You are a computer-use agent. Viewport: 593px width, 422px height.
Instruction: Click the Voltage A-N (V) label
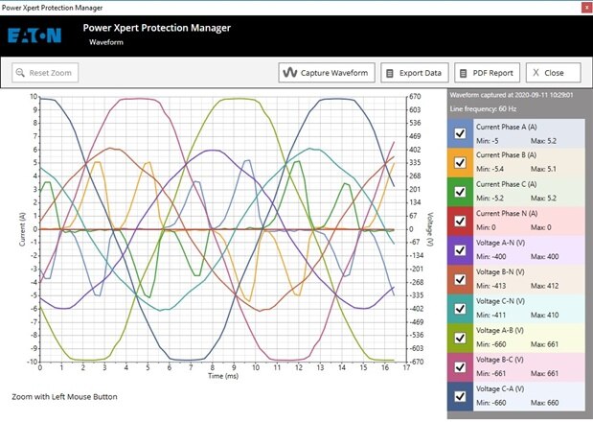click(x=500, y=243)
